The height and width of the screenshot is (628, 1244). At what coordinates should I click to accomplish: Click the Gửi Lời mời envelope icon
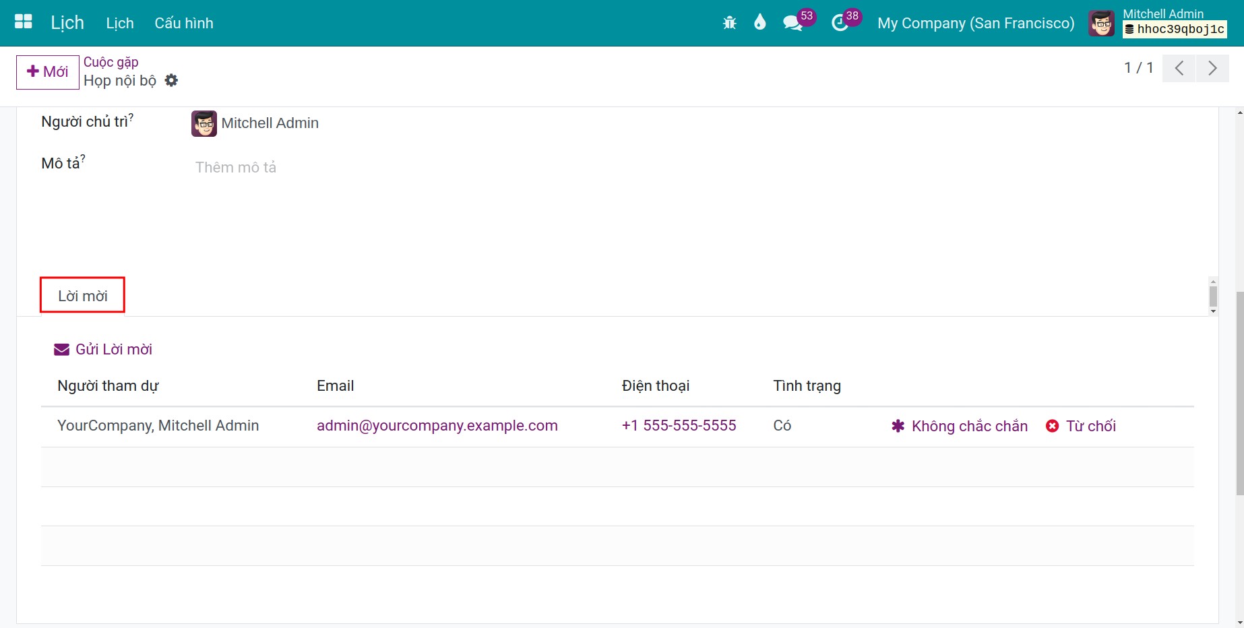[61, 350]
